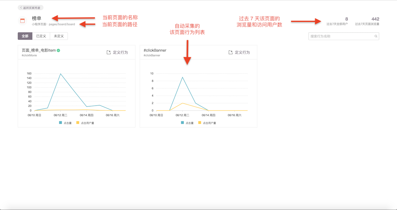Switch to the 已定义 tab
397x210 pixels.
41,36
